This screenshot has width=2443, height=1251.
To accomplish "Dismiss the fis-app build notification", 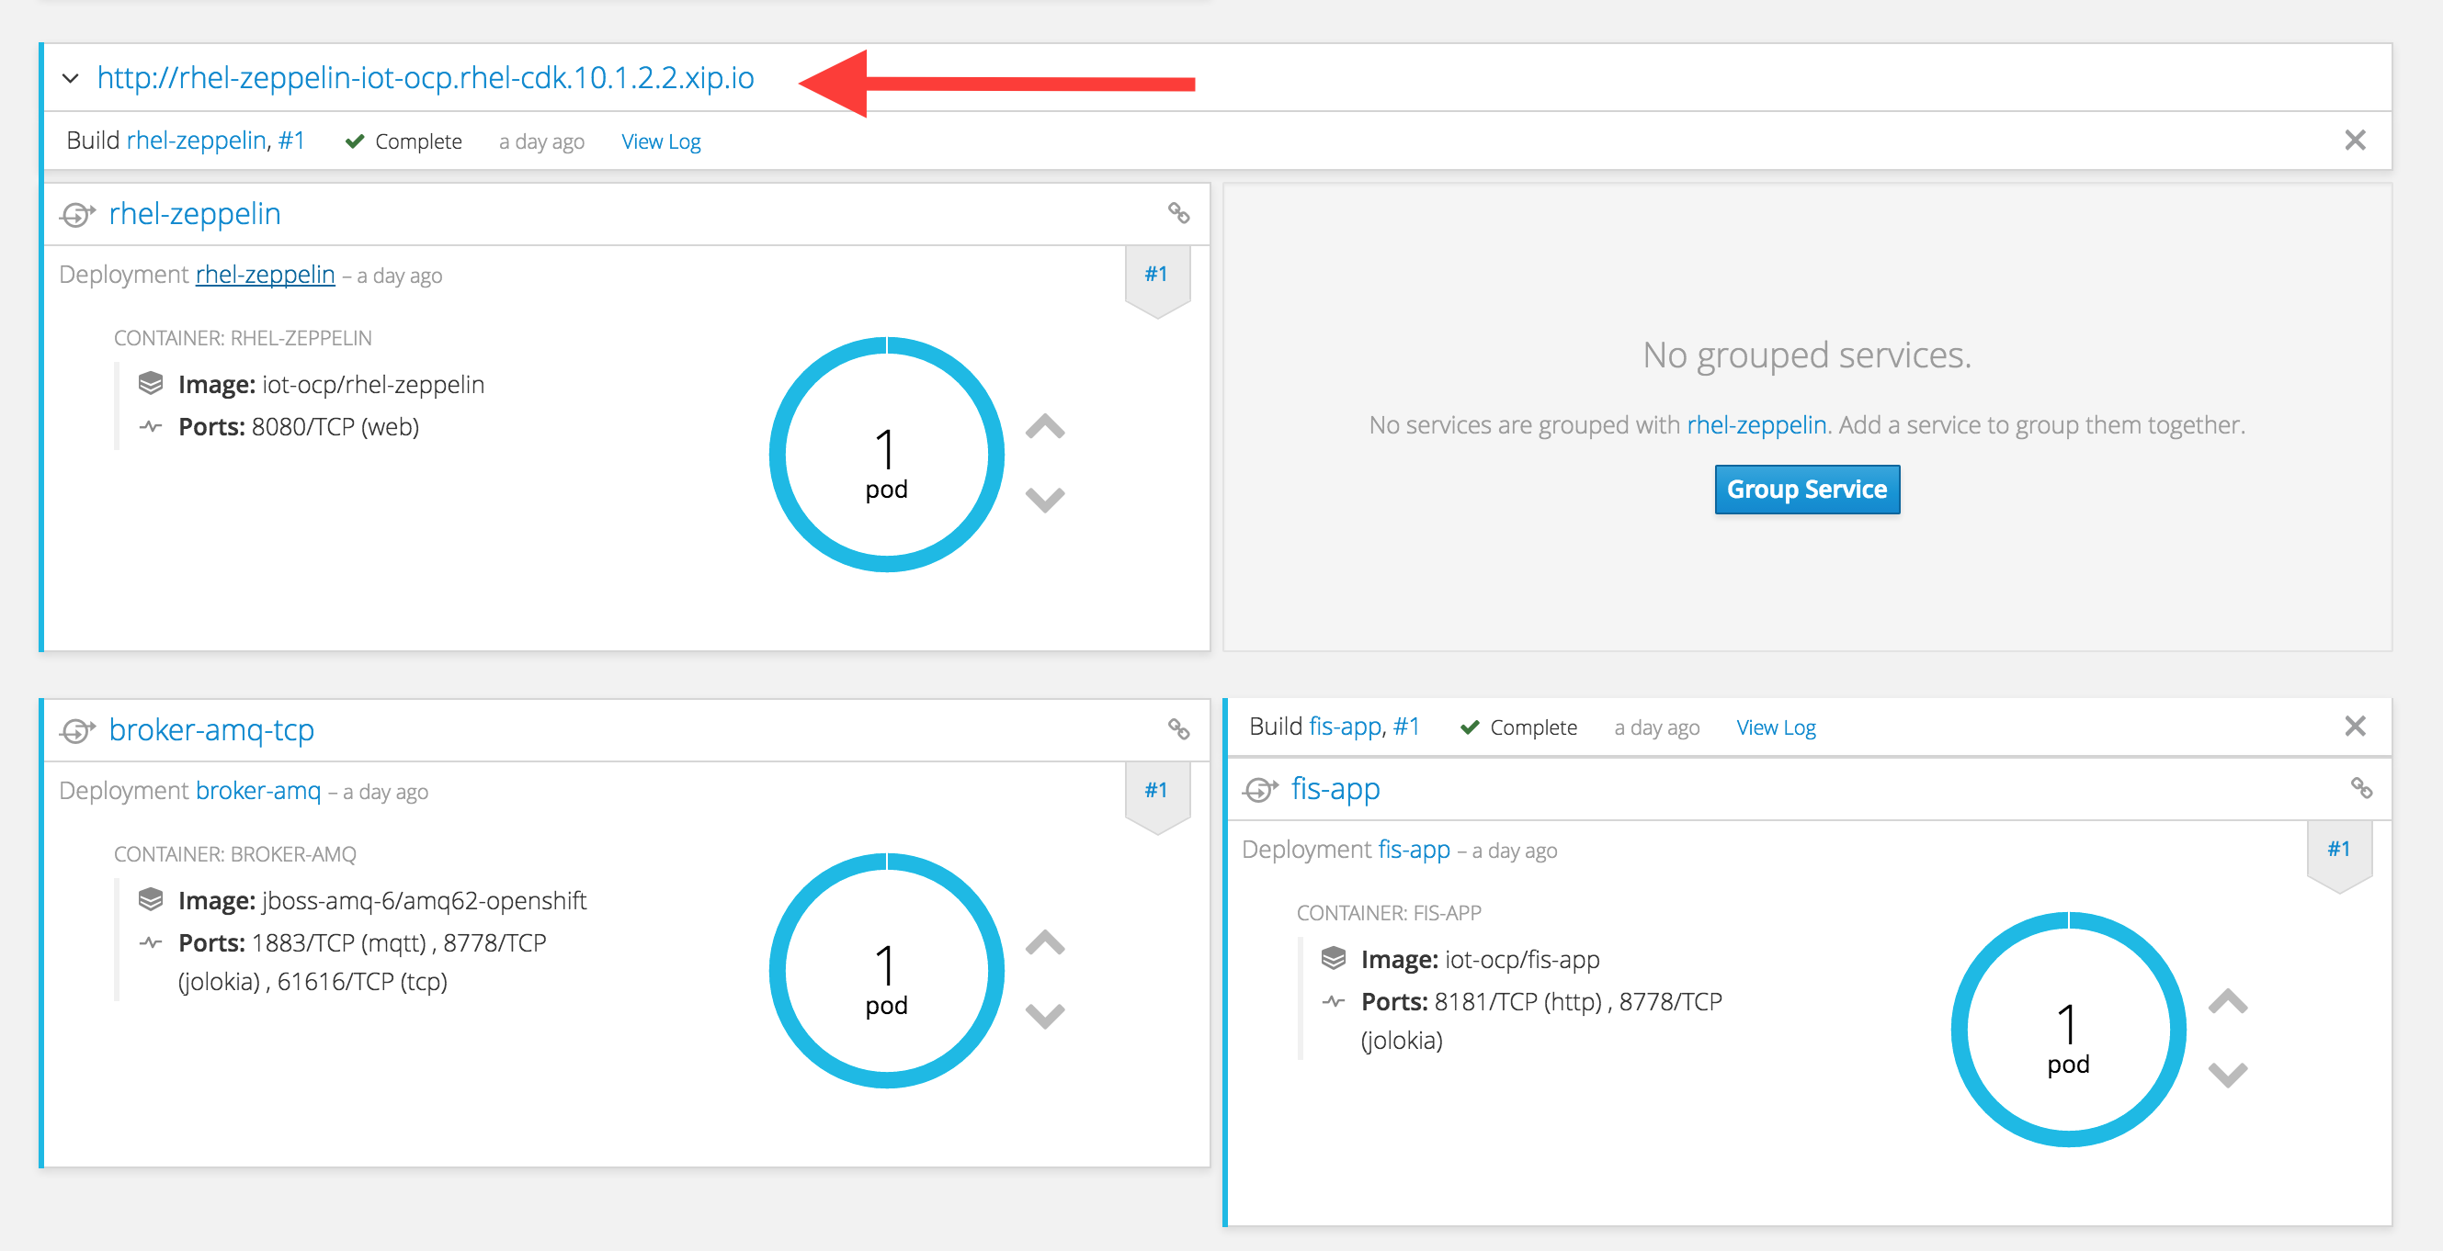I will point(2355,726).
